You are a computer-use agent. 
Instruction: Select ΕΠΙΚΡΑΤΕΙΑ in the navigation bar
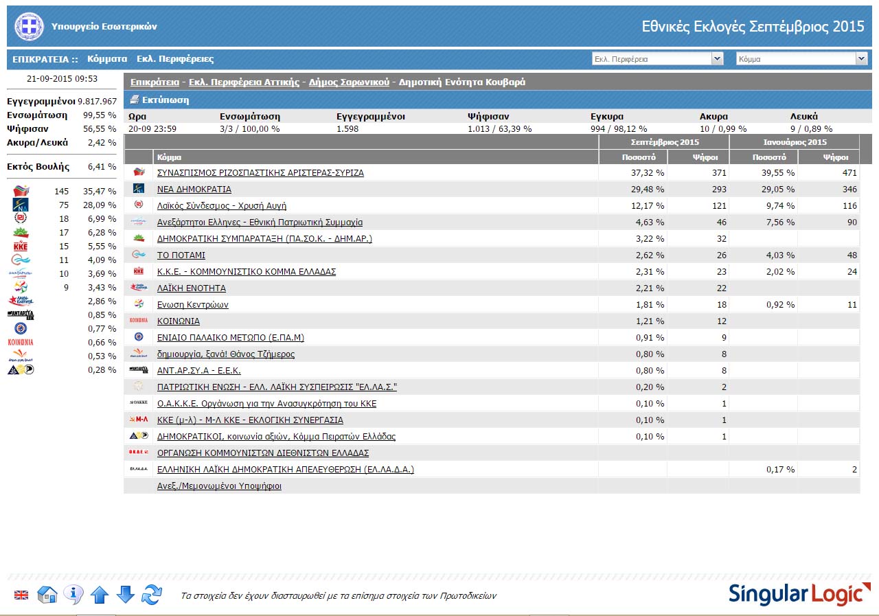click(x=41, y=59)
